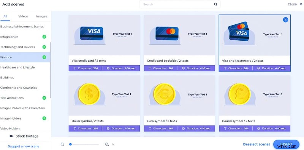304x150 pixels.
Task: Select the Credit card backside scene
Action: [179, 43]
